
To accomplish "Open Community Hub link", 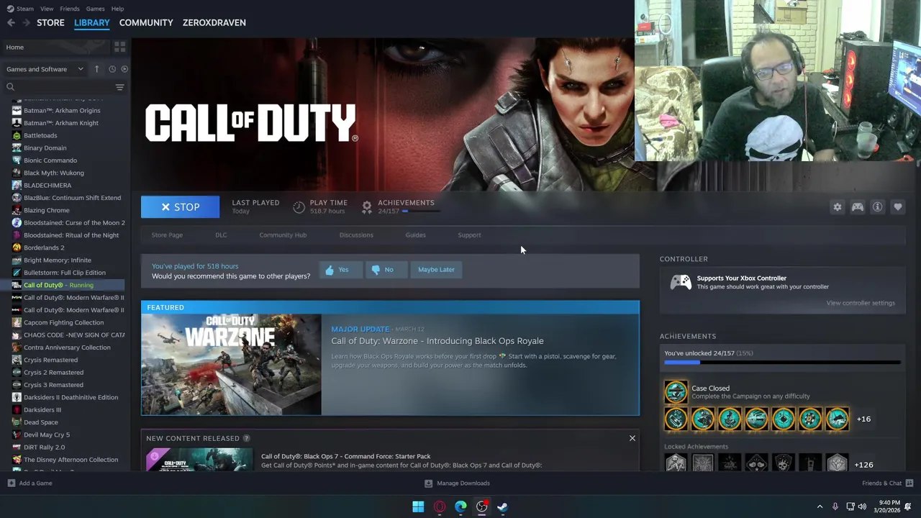I will click(x=283, y=235).
